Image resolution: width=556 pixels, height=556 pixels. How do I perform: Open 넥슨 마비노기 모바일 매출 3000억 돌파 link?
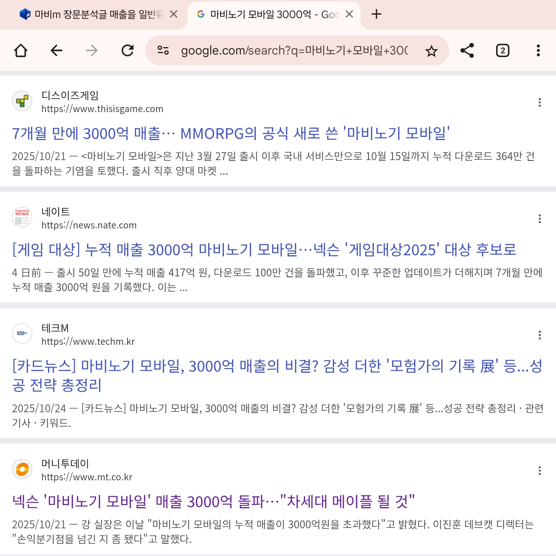[213, 501]
